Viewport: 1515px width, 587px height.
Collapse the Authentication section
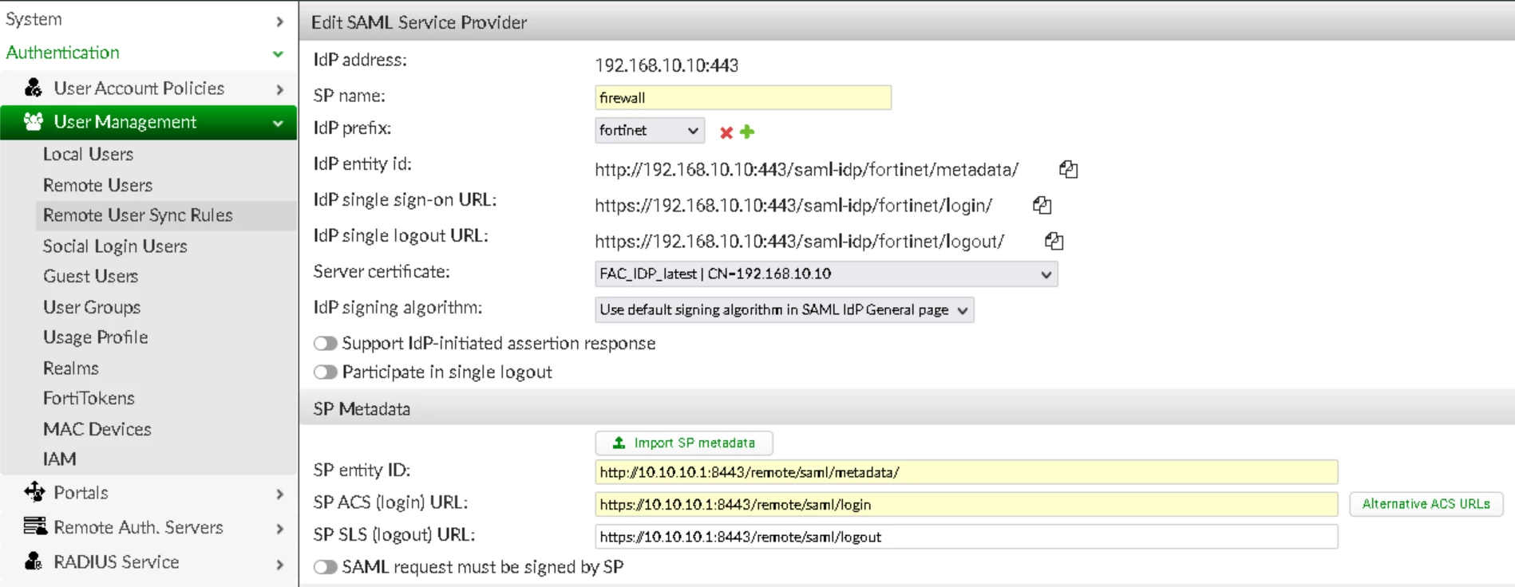[x=278, y=54]
